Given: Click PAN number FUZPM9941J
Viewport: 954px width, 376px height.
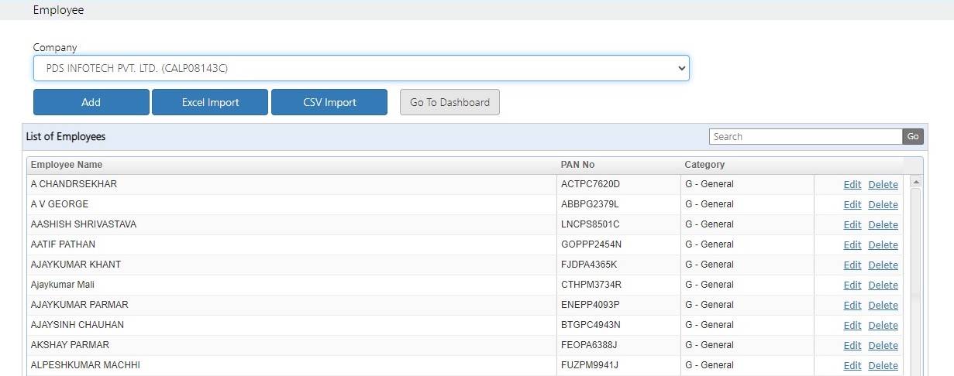Looking at the screenshot, I should [590, 365].
